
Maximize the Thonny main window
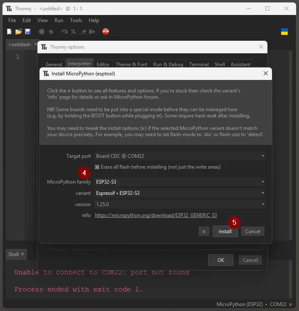click(x=267, y=8)
